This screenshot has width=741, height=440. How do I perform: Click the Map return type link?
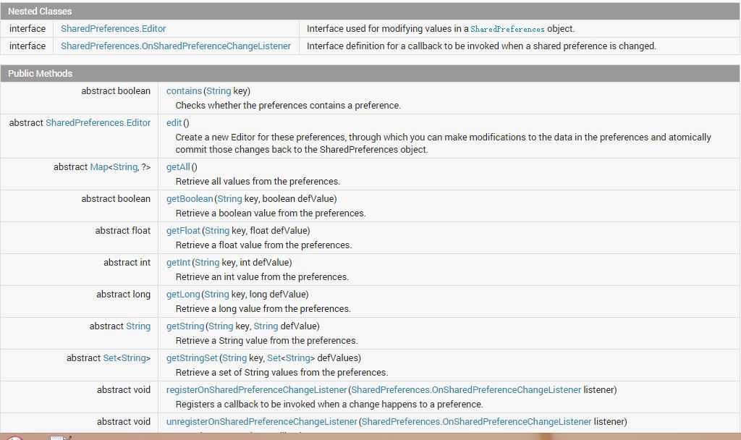tap(99, 167)
